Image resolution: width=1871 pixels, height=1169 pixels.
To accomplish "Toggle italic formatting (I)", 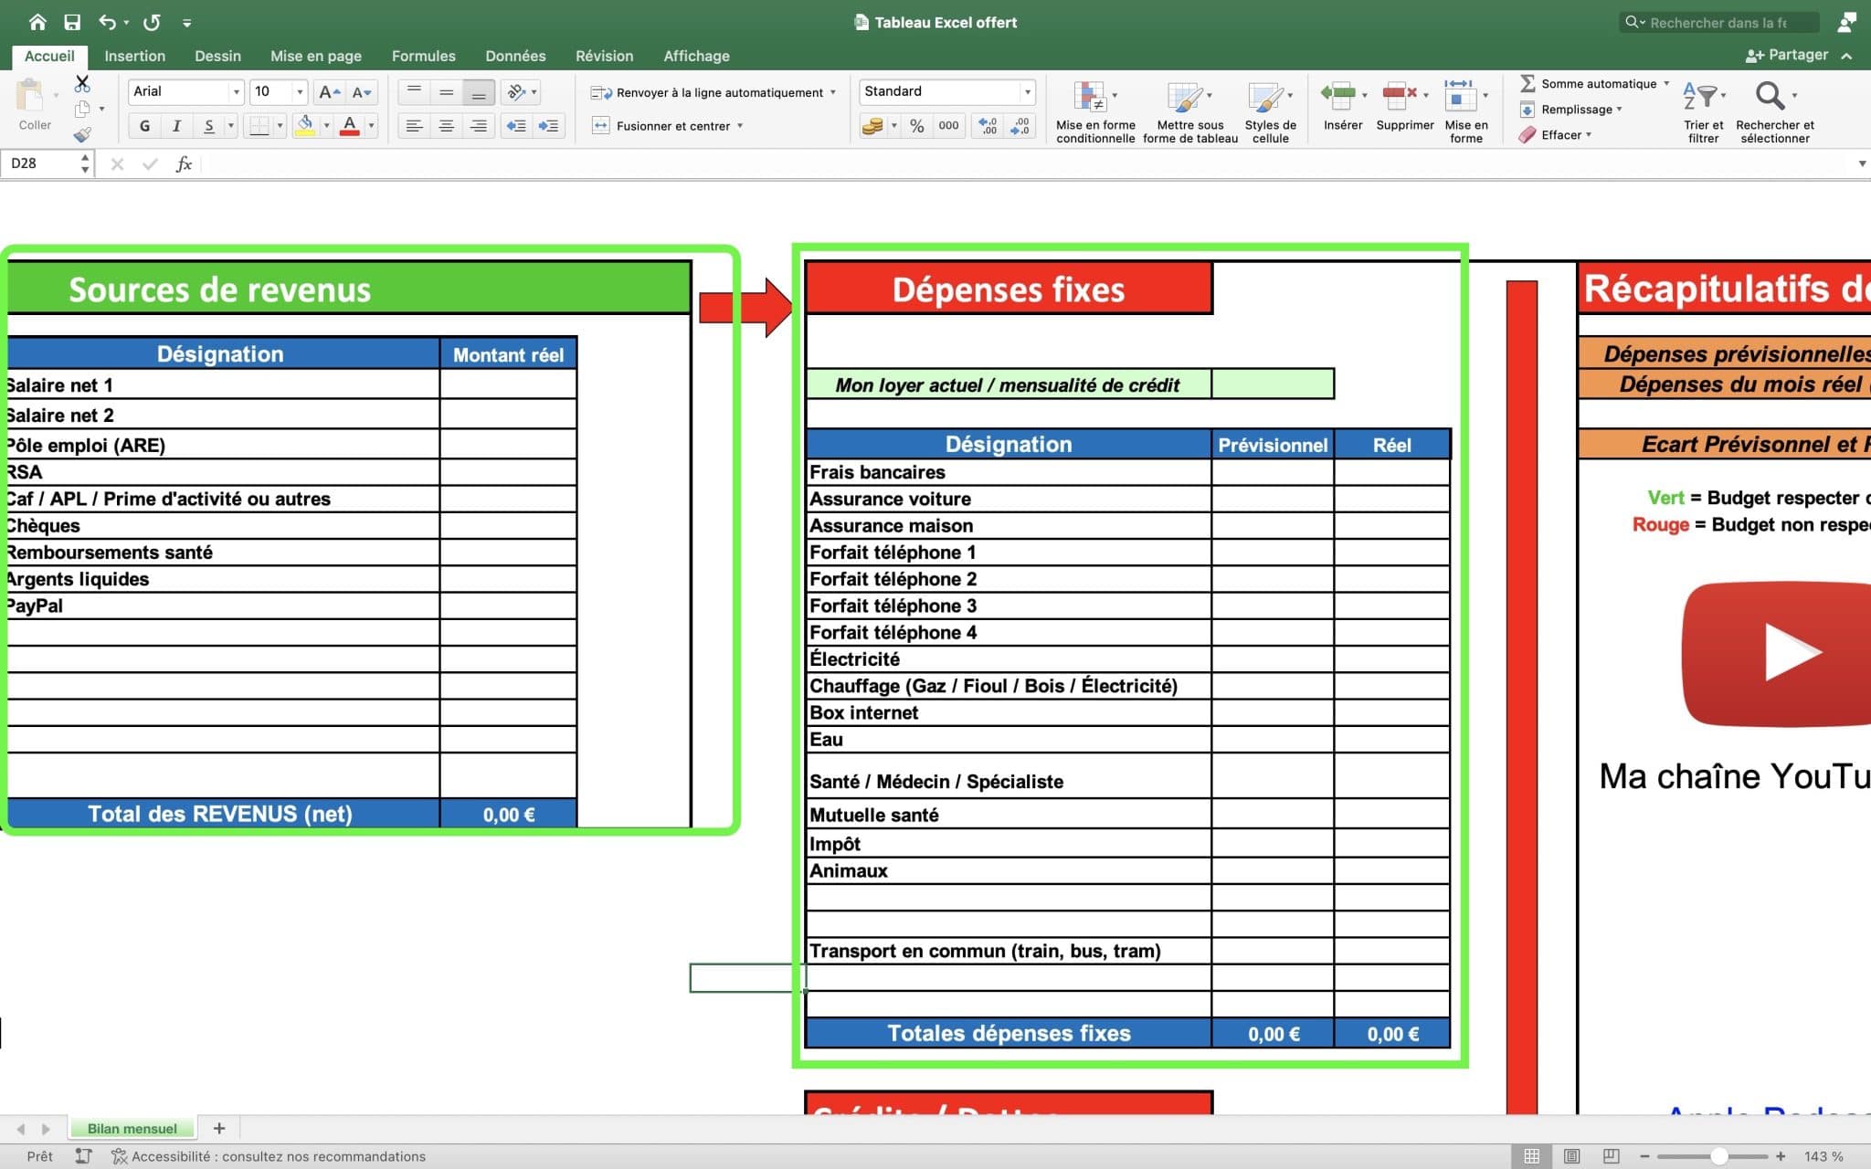I will [176, 126].
